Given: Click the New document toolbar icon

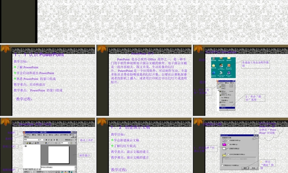Looking at the screenshot, I should pos(25,143).
